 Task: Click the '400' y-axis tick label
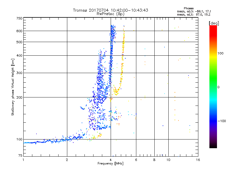[19, 56]
